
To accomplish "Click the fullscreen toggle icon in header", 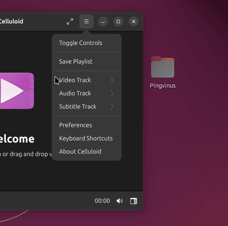I will [x=70, y=21].
